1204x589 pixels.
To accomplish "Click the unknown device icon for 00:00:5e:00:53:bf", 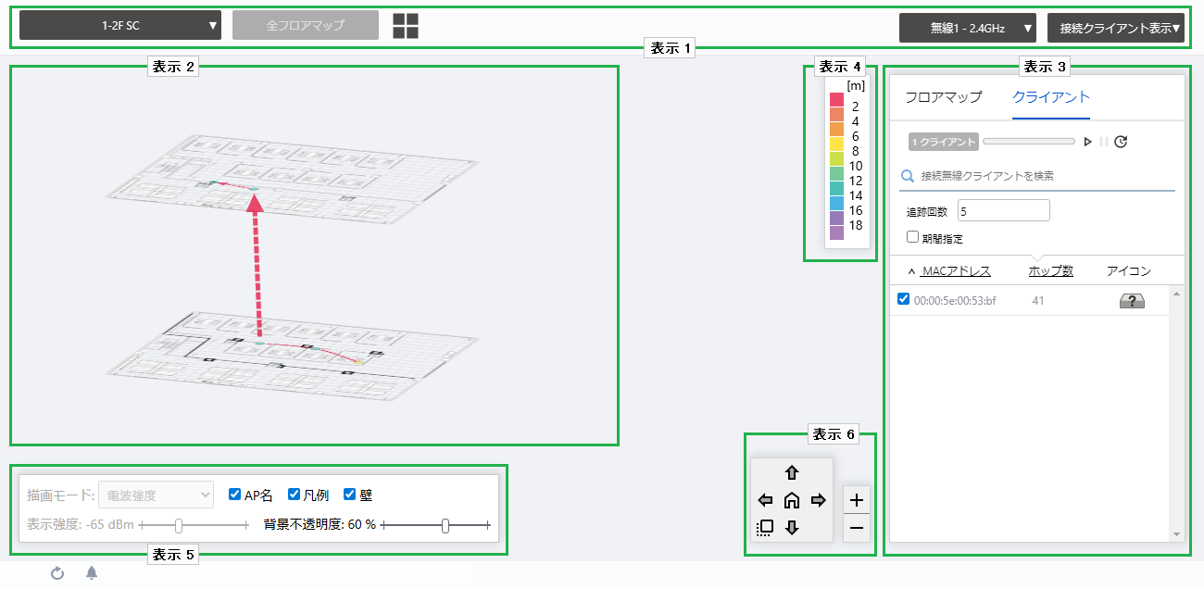I will coord(1132,301).
